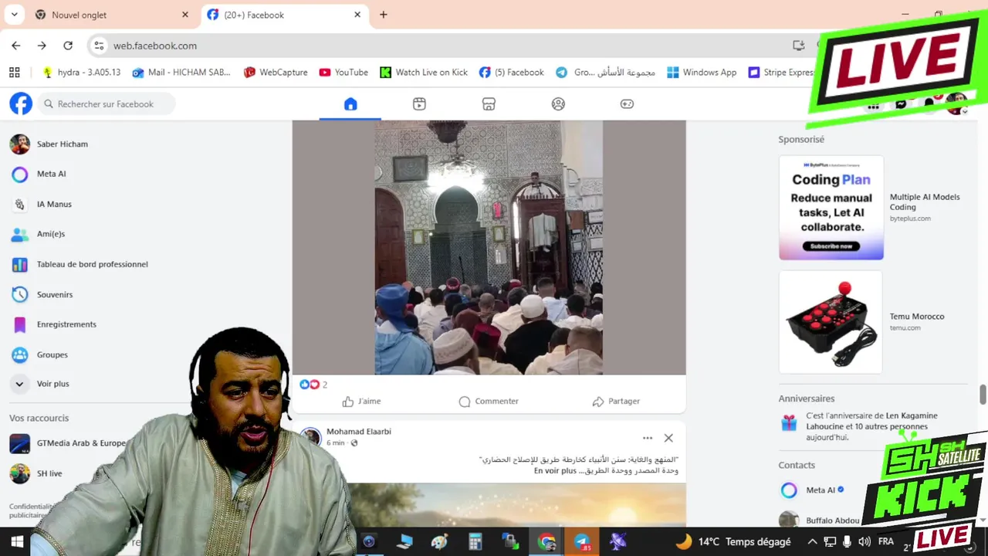This screenshot has height=556, width=988.
Task: Click Commenter on the mosque post
Action: pos(489,402)
